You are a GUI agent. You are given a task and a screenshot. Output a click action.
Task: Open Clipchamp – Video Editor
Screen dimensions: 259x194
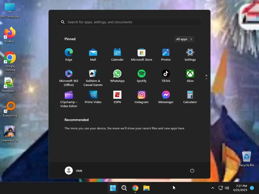69,99
